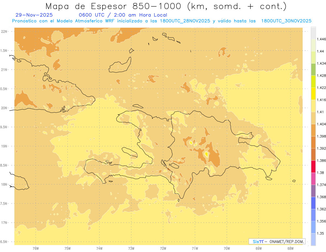Click the '0600 UTC / 2:00 am Hora Local' label
Screen dimensions: 326x252
click(123, 15)
